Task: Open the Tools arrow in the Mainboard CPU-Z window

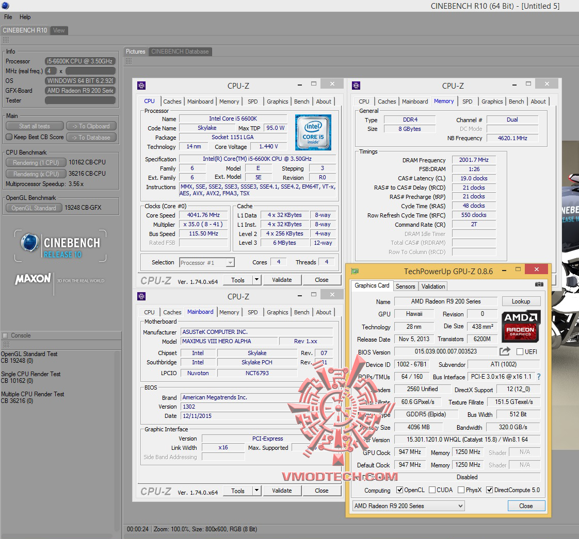Action: coord(256,491)
